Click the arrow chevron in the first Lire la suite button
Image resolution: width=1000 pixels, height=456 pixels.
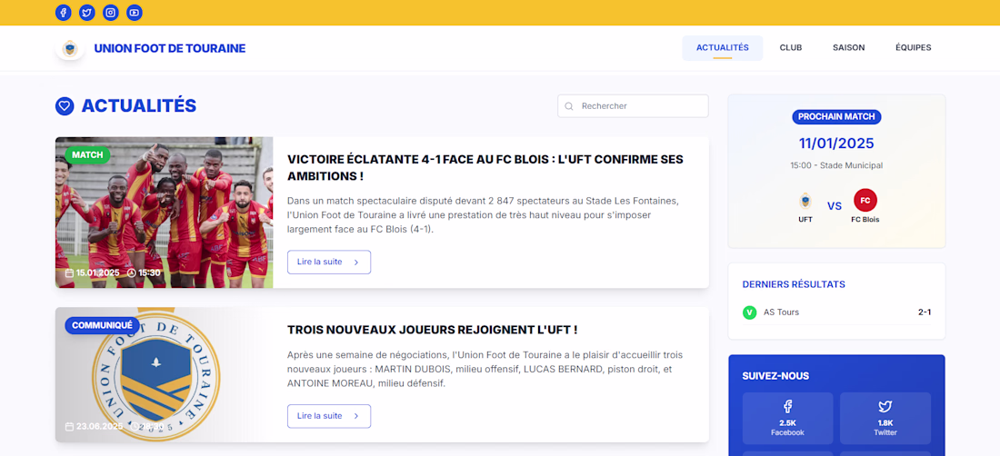click(x=355, y=262)
